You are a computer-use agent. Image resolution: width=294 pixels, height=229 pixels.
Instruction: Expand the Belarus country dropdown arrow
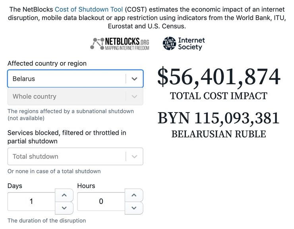pos(134,79)
